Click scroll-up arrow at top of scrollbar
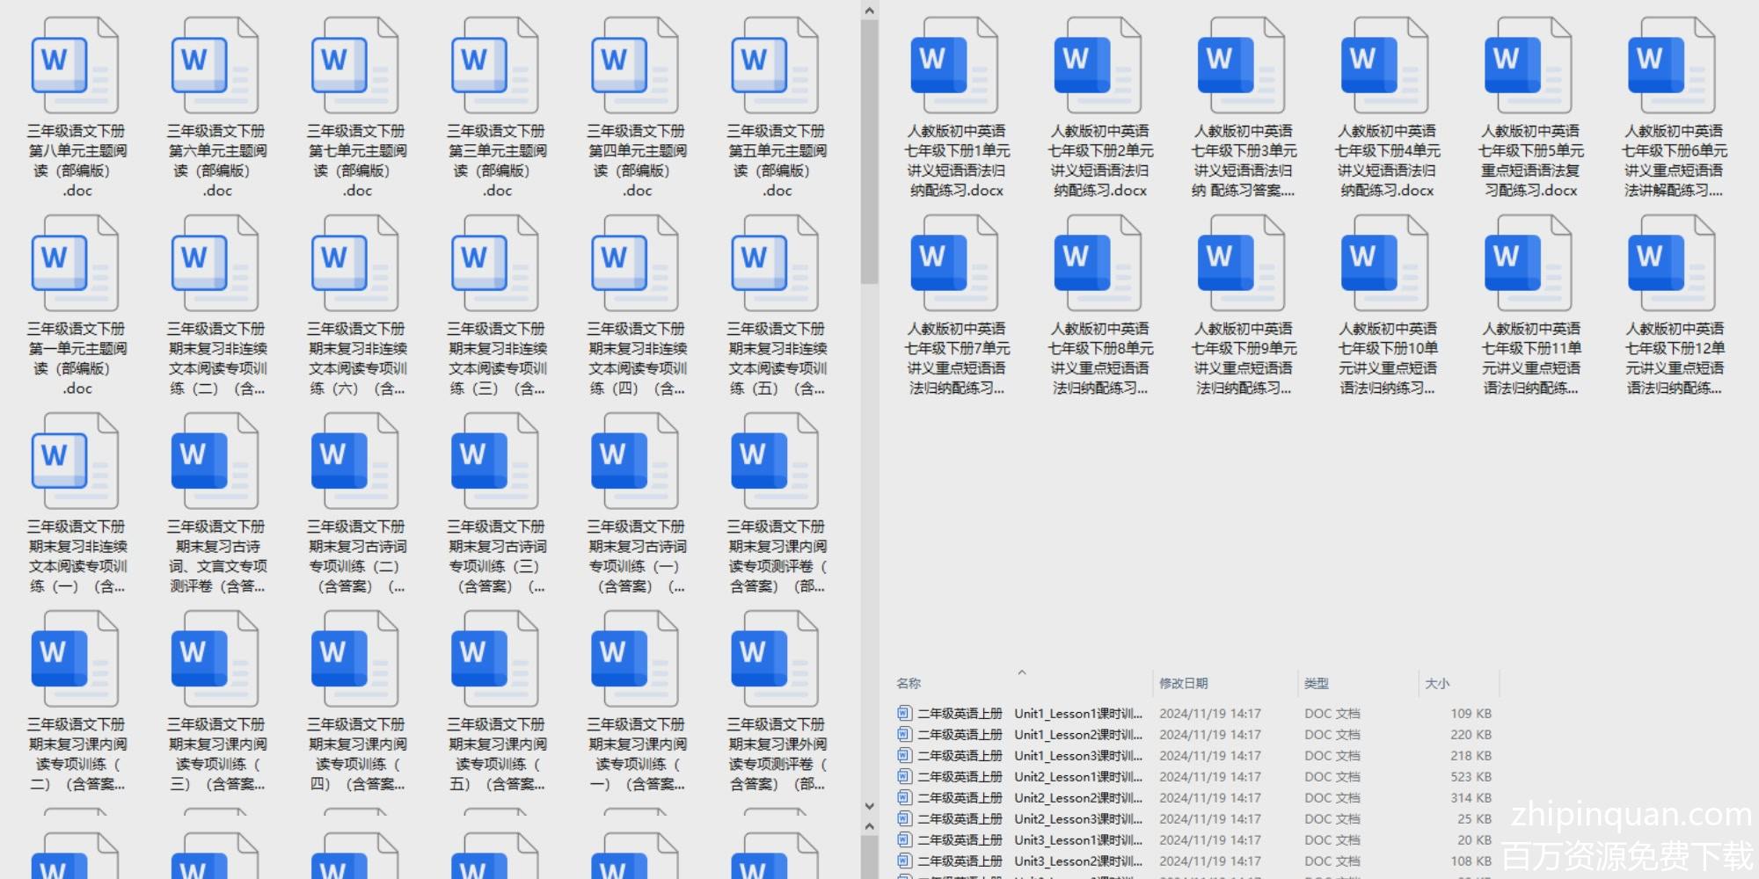 point(869,11)
